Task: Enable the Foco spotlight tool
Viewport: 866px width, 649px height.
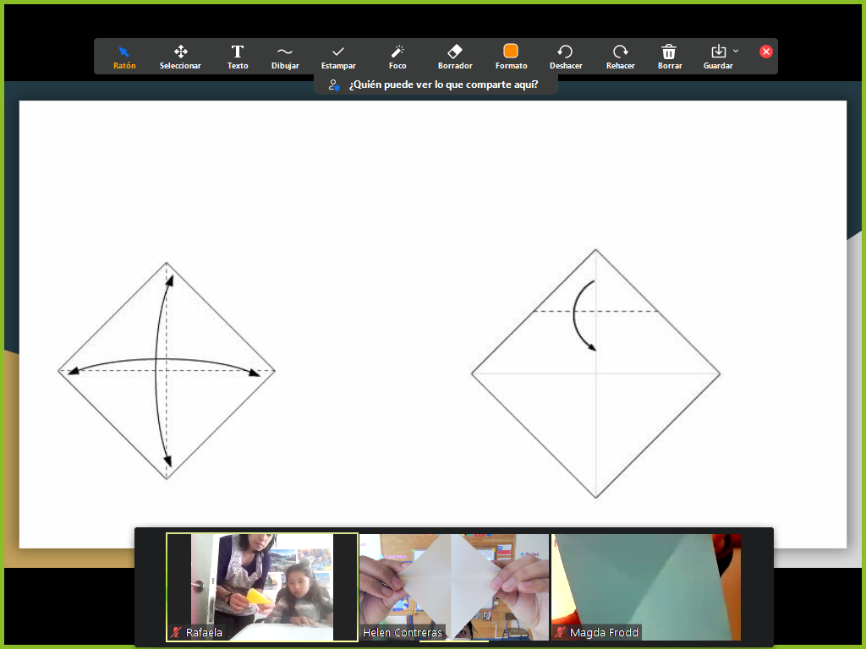Action: 397,56
